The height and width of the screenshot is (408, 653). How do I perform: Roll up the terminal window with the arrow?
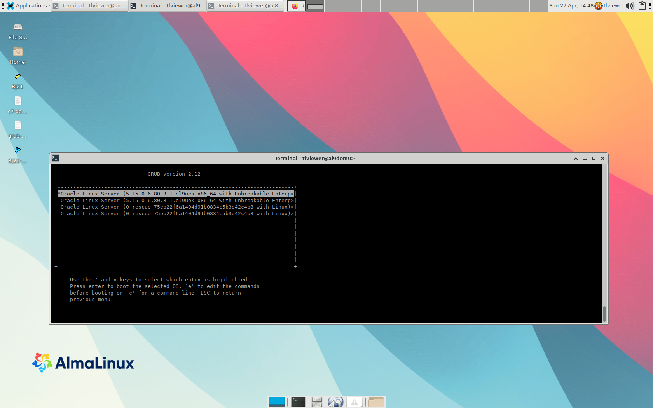coord(576,159)
